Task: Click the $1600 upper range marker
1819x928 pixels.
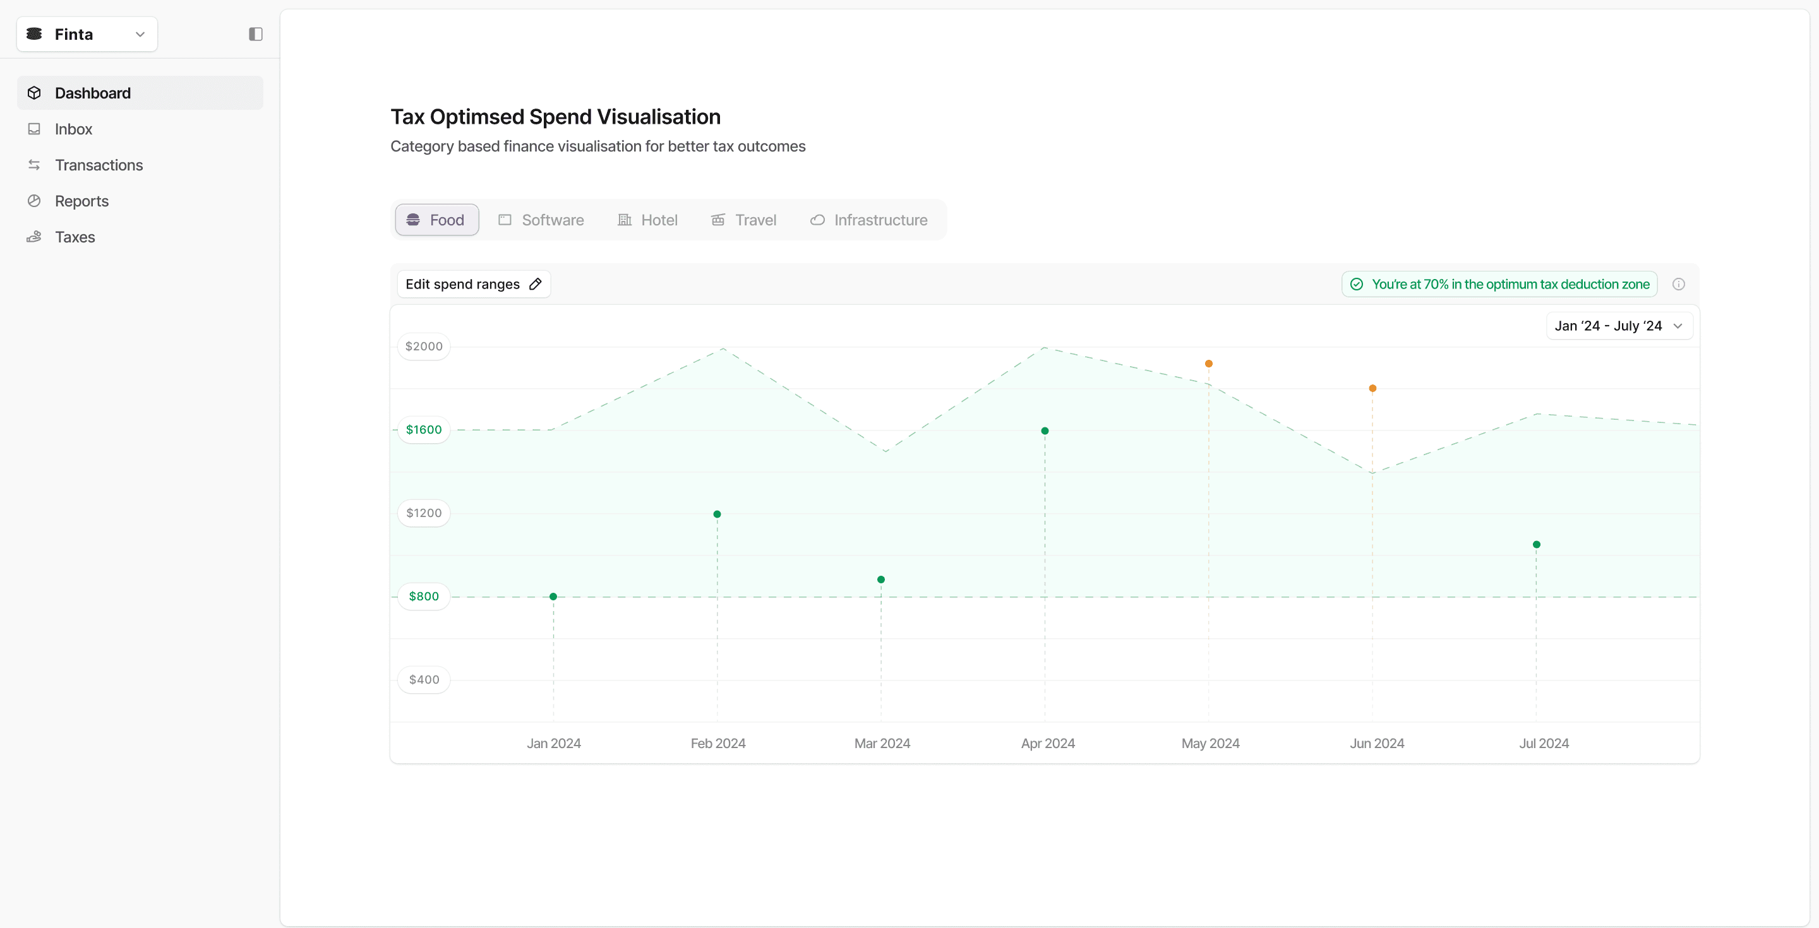Action: [x=424, y=430]
